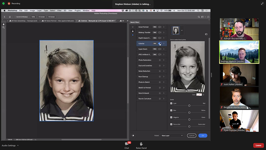The height and width of the screenshot is (150, 266).
Task: Enable the Depth-Aware Haze filter toggle
Action: tap(160, 38)
